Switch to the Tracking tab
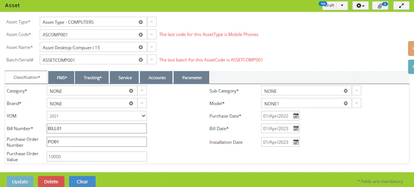 (92, 78)
